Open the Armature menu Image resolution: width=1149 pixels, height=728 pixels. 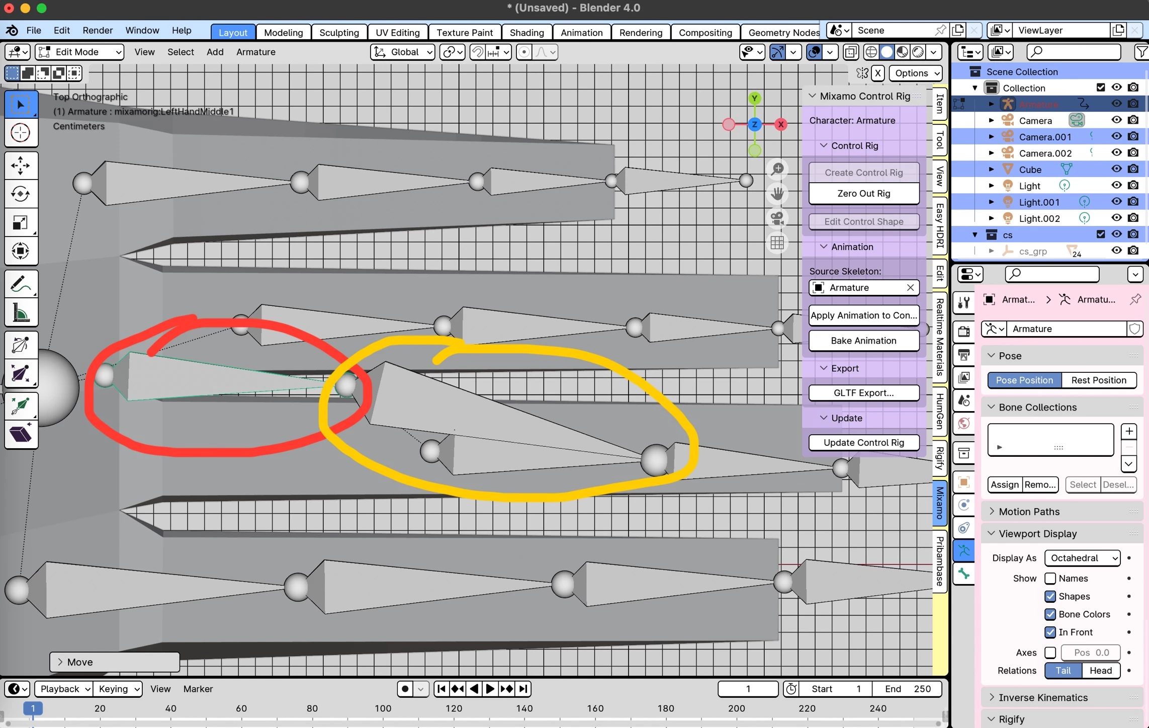coord(255,52)
